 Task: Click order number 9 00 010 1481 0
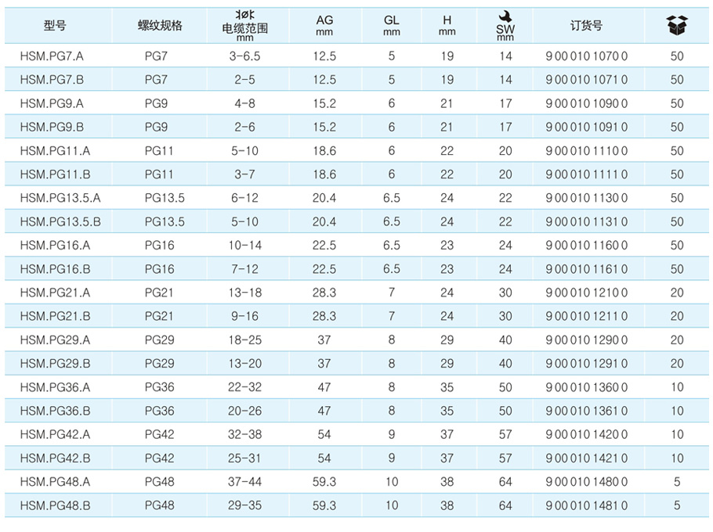(x=587, y=505)
